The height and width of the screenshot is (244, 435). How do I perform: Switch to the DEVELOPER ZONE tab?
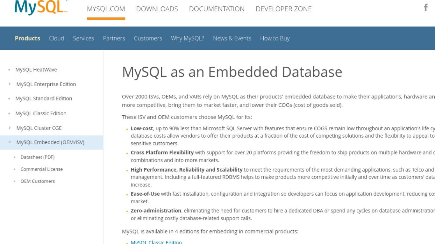coord(284,9)
